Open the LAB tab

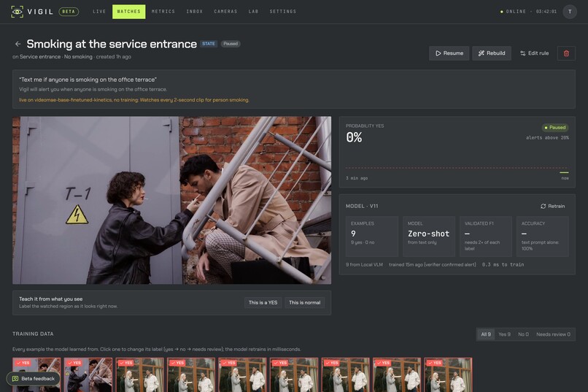pos(253,12)
